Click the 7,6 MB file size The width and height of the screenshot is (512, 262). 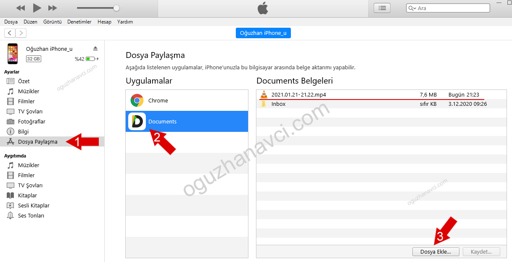(428, 94)
